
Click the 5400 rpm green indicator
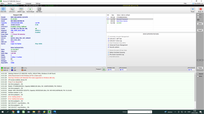pos(2,68)
